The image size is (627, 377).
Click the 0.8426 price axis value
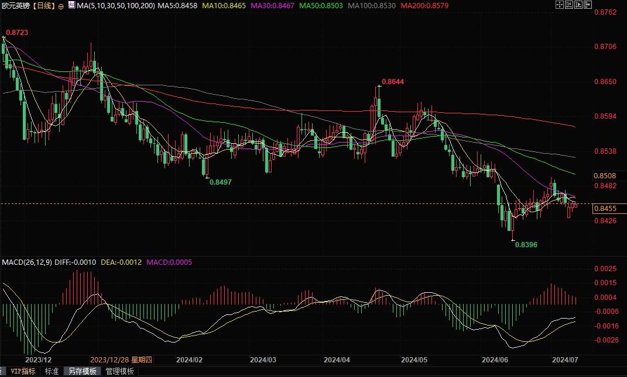tap(605, 220)
